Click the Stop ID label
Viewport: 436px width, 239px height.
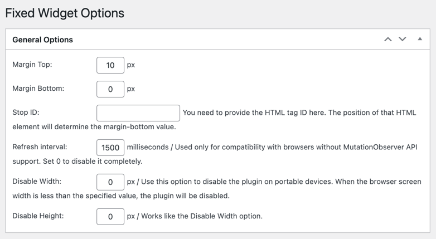click(26, 113)
